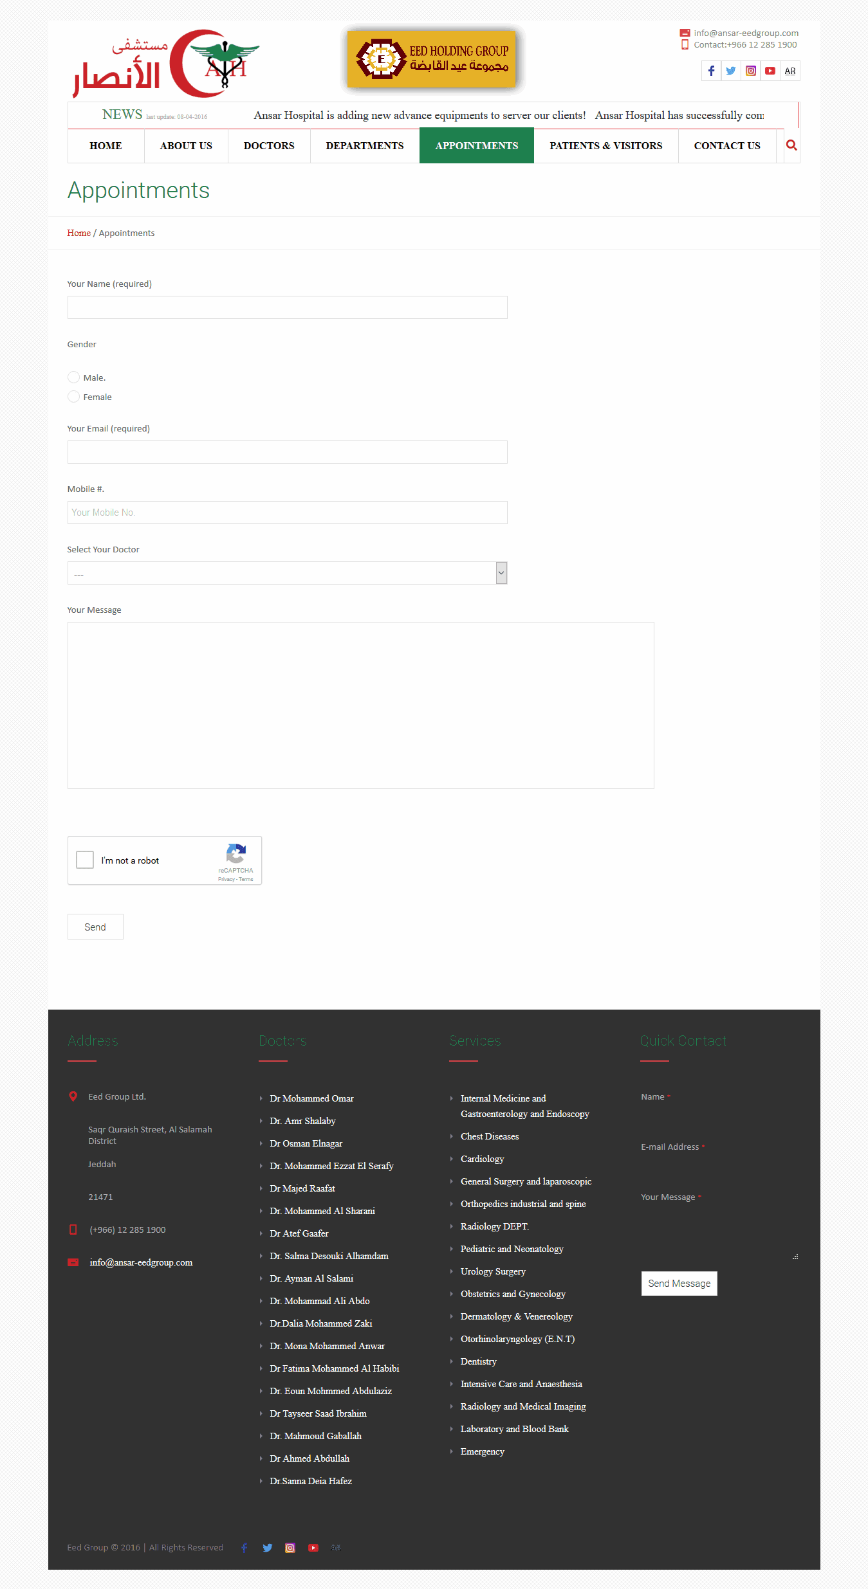Select the Female gender radio button

pos(74,397)
